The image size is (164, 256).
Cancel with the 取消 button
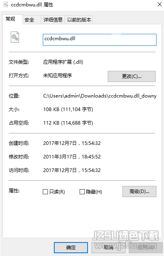109,248
